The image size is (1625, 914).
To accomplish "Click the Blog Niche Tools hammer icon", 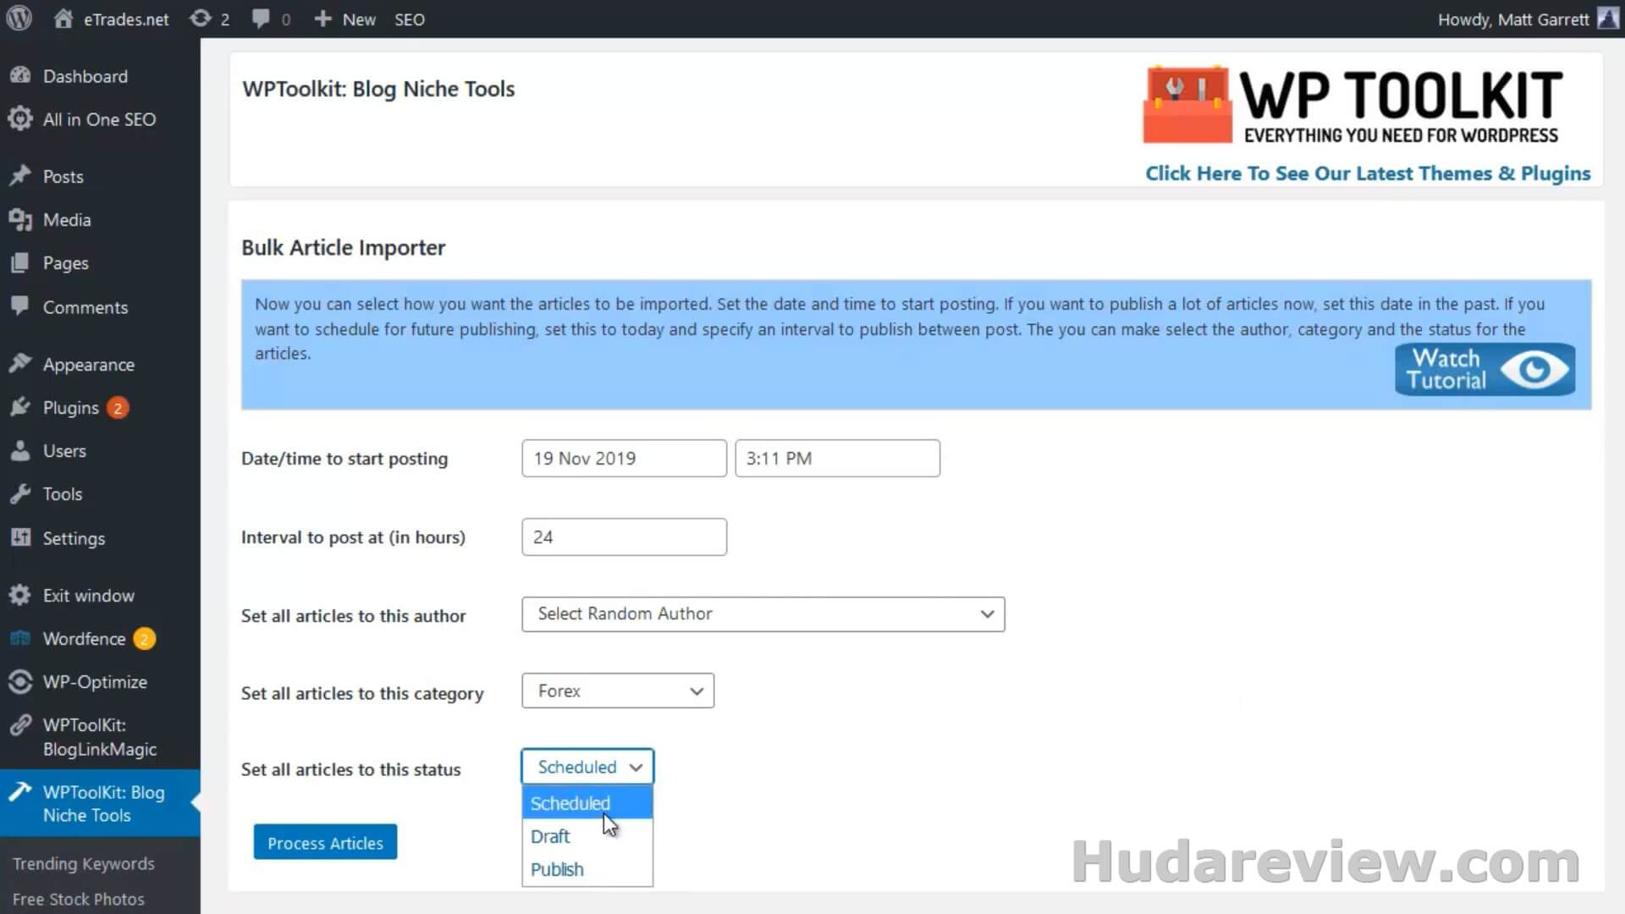I will pyautogui.click(x=20, y=792).
